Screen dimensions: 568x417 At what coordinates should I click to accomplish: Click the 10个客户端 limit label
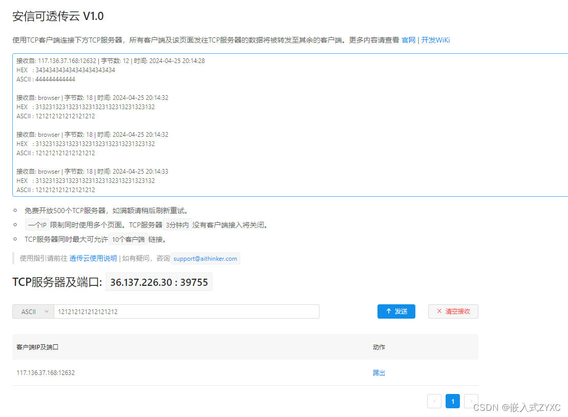[128, 238]
